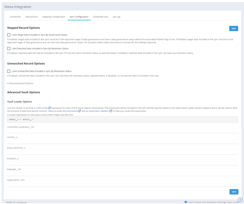Collapse the Show Advanced Options section

pos(20,83)
